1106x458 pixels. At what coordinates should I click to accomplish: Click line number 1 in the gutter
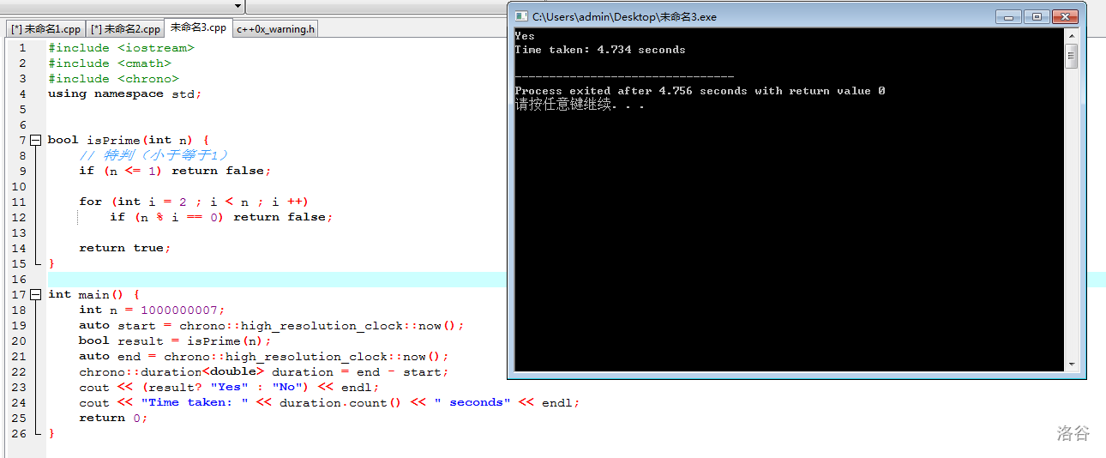click(22, 48)
